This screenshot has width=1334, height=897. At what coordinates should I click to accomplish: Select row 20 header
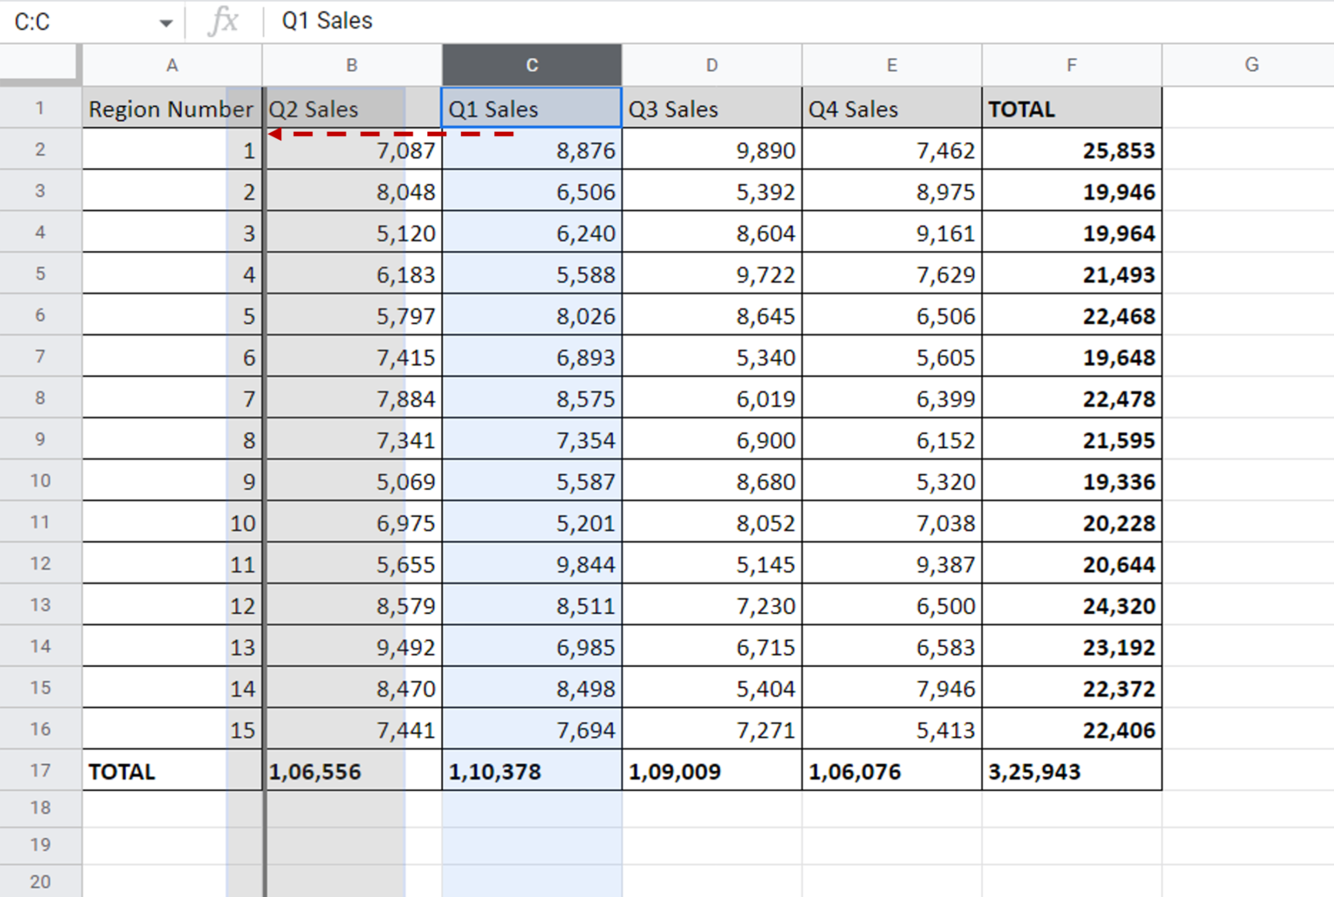[x=40, y=881]
